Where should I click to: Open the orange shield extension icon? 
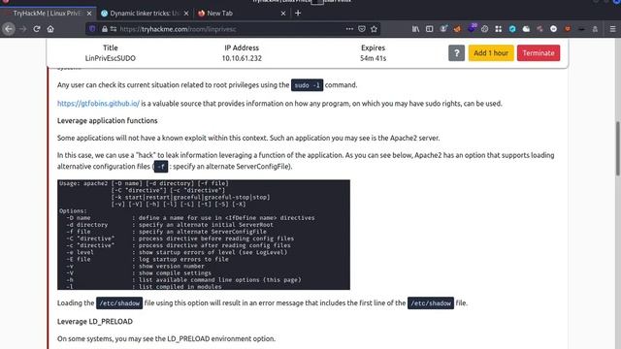tap(567, 29)
